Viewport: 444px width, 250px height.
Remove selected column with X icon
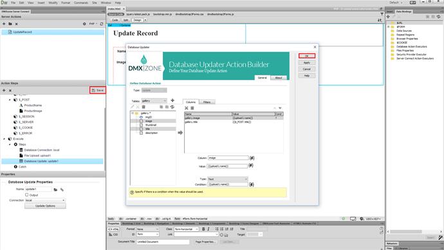(187, 108)
